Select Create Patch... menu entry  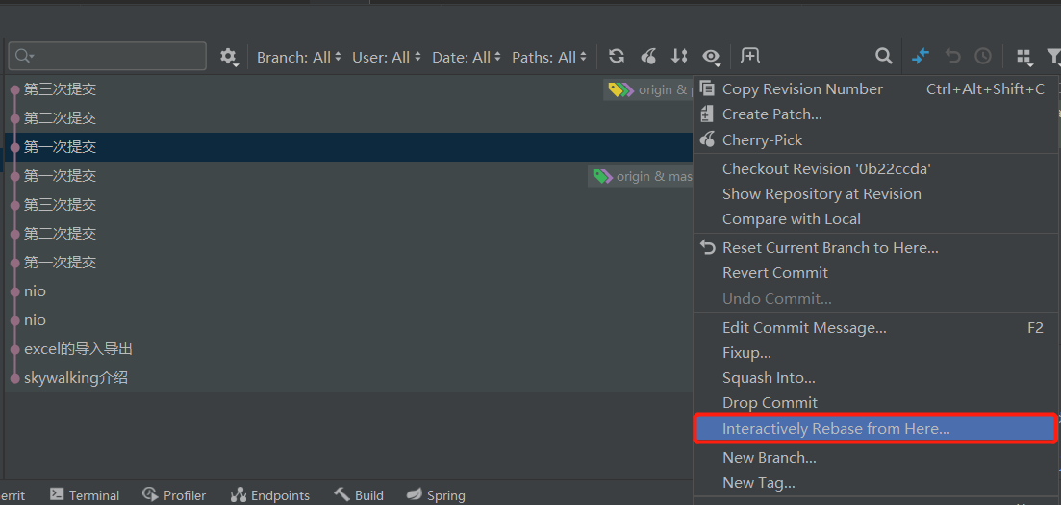coord(875,114)
